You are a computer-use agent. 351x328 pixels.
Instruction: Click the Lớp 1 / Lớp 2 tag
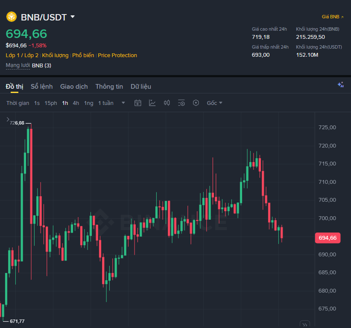tap(22, 55)
